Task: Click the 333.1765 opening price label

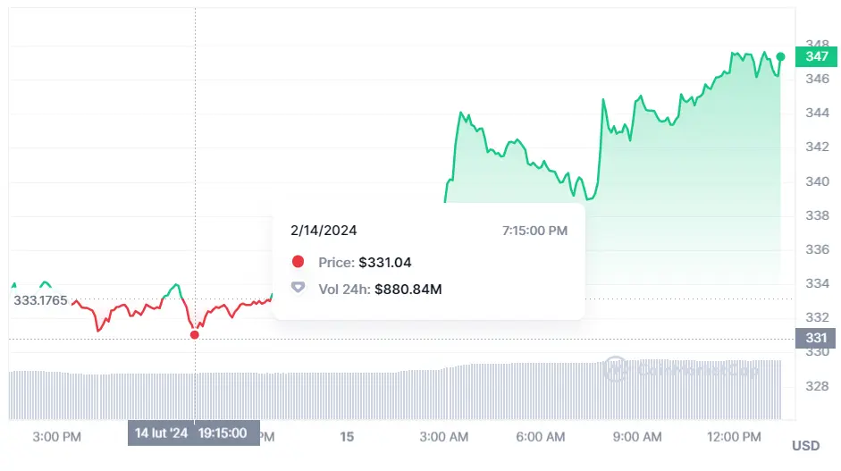Action: (x=40, y=299)
